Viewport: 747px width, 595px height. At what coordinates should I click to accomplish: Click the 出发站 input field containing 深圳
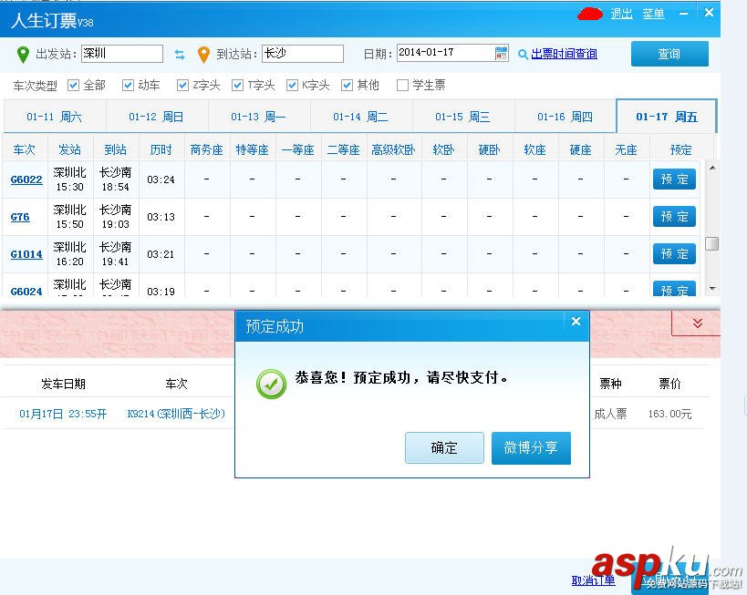point(122,54)
